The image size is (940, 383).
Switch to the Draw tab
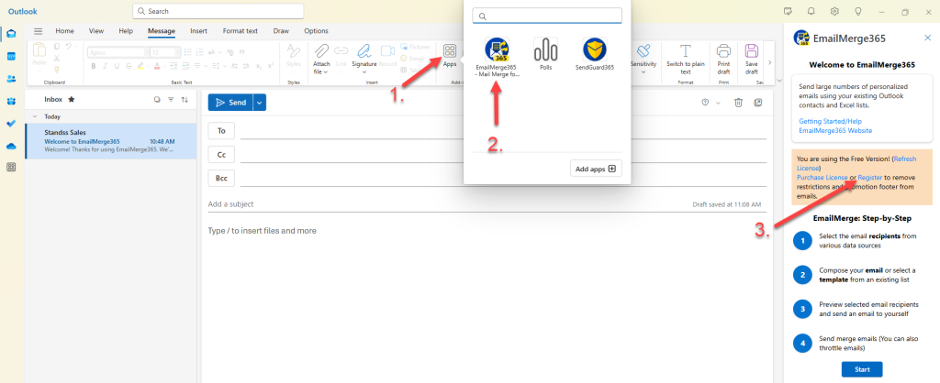coord(281,31)
